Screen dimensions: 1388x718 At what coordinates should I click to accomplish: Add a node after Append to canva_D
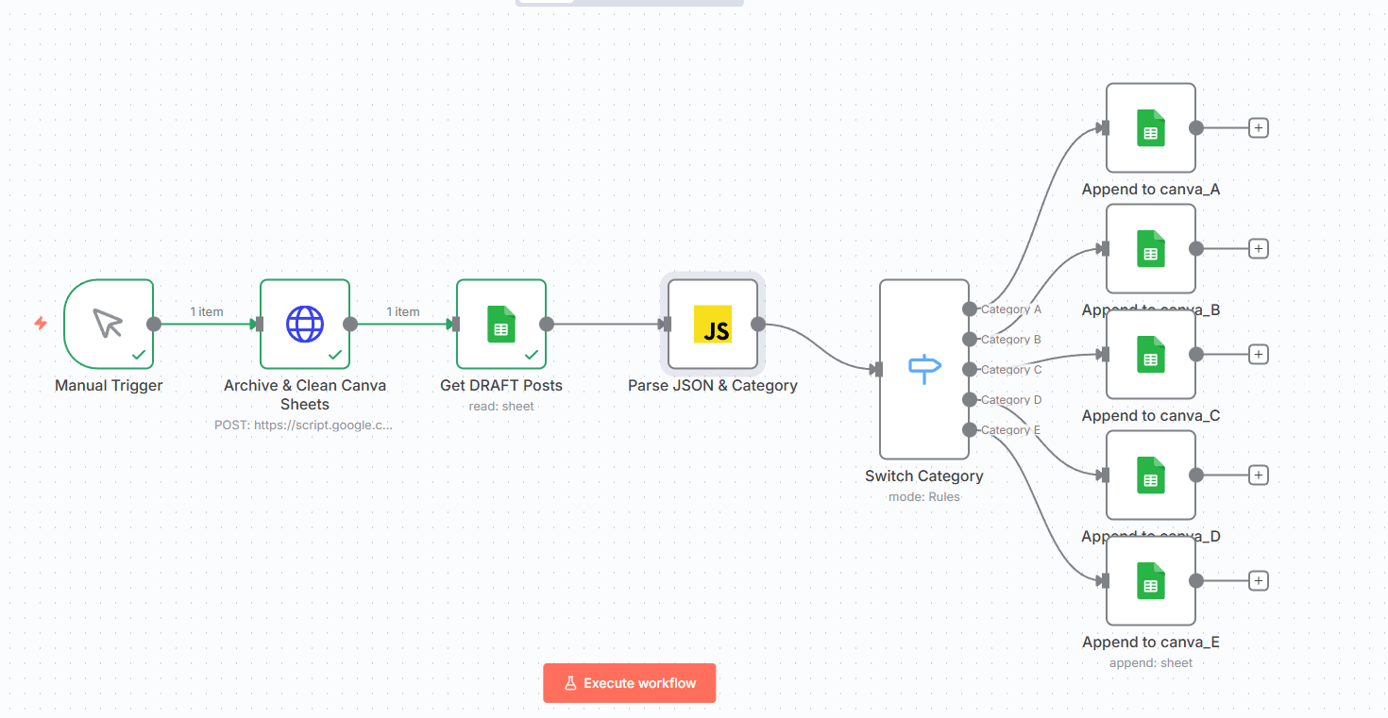tap(1258, 475)
